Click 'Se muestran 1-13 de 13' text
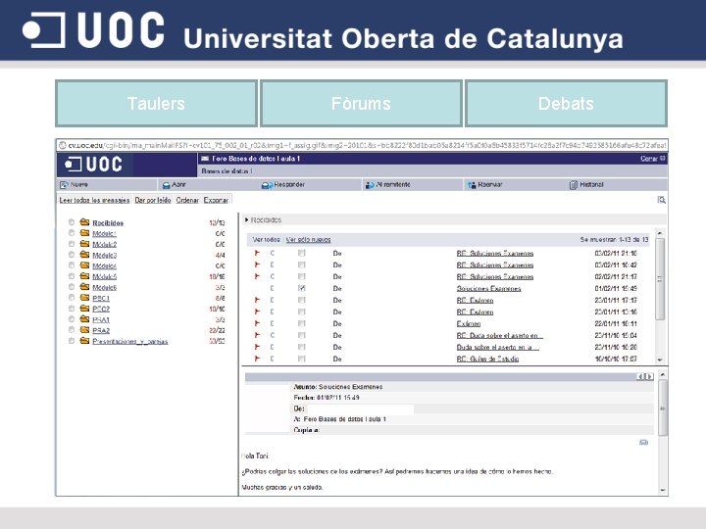The height and width of the screenshot is (529, 706). (x=614, y=240)
